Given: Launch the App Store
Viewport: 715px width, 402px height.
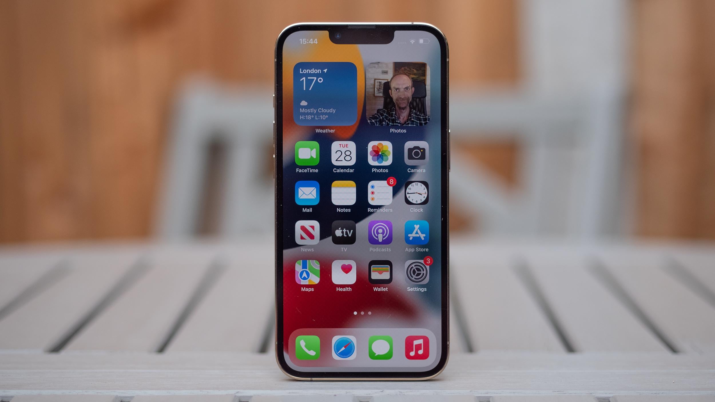Looking at the screenshot, I should tap(417, 234).
